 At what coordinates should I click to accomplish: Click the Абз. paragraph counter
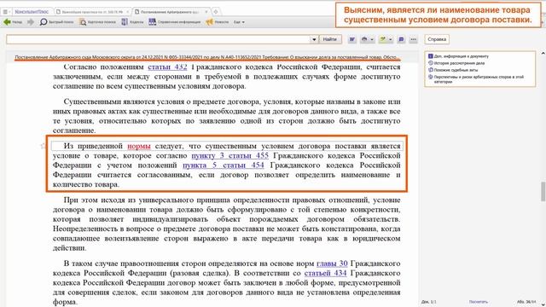(526, 302)
